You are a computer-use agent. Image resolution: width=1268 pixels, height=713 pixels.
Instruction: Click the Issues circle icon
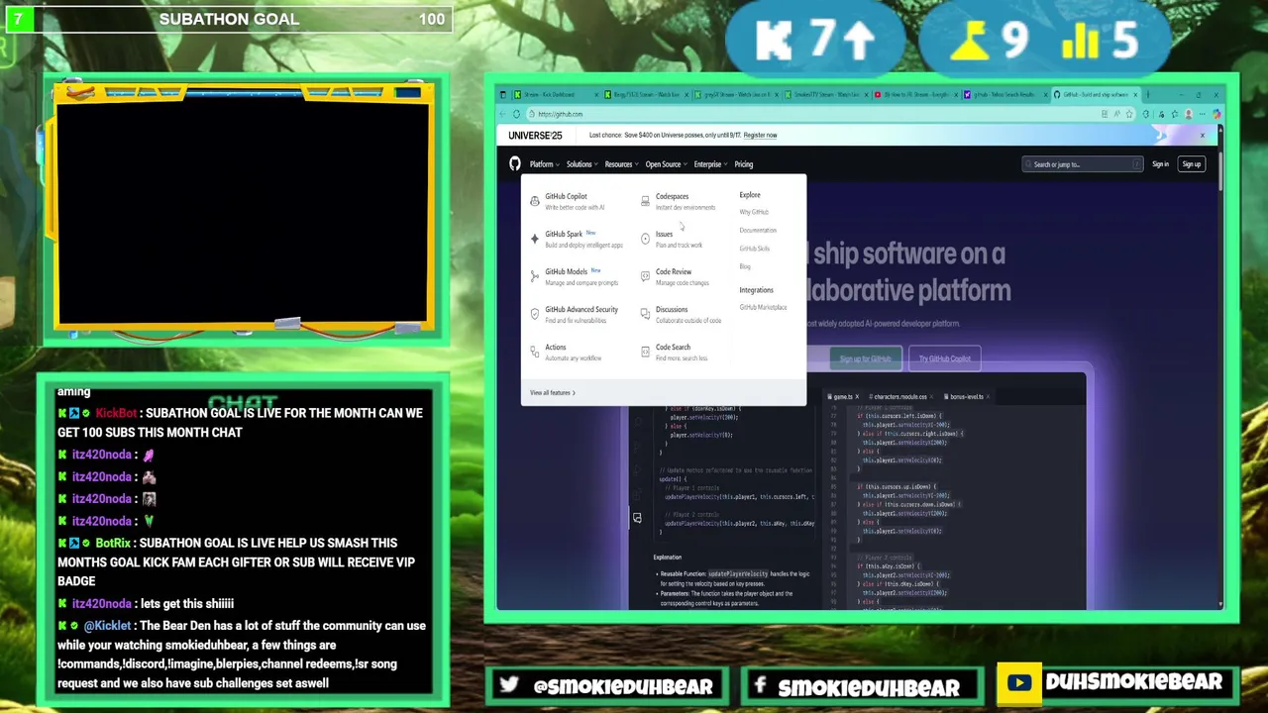(x=645, y=239)
